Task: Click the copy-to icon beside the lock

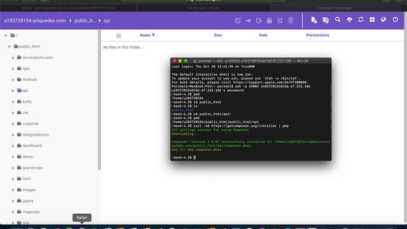Action: (x=259, y=20)
